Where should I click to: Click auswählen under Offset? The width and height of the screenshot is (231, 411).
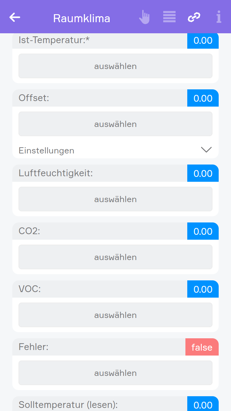point(115,124)
